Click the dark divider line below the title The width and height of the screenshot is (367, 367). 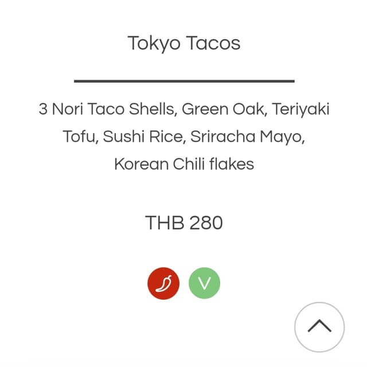coord(184,81)
